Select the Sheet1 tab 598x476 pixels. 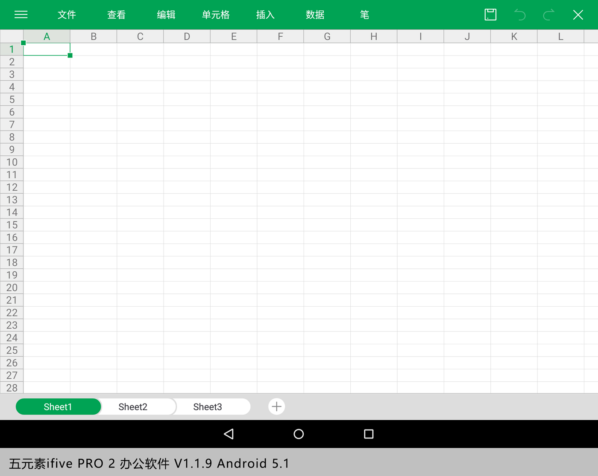tap(58, 406)
